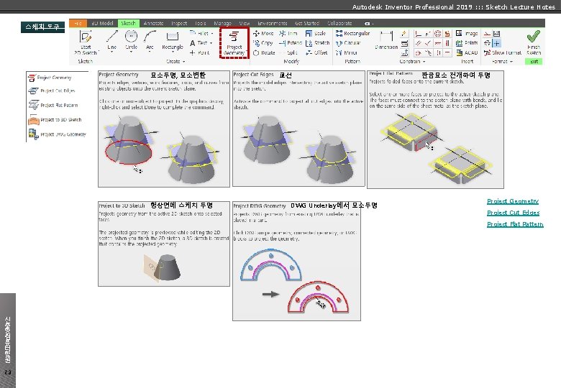Open the Annotate ribbon tab

pyautogui.click(x=153, y=23)
